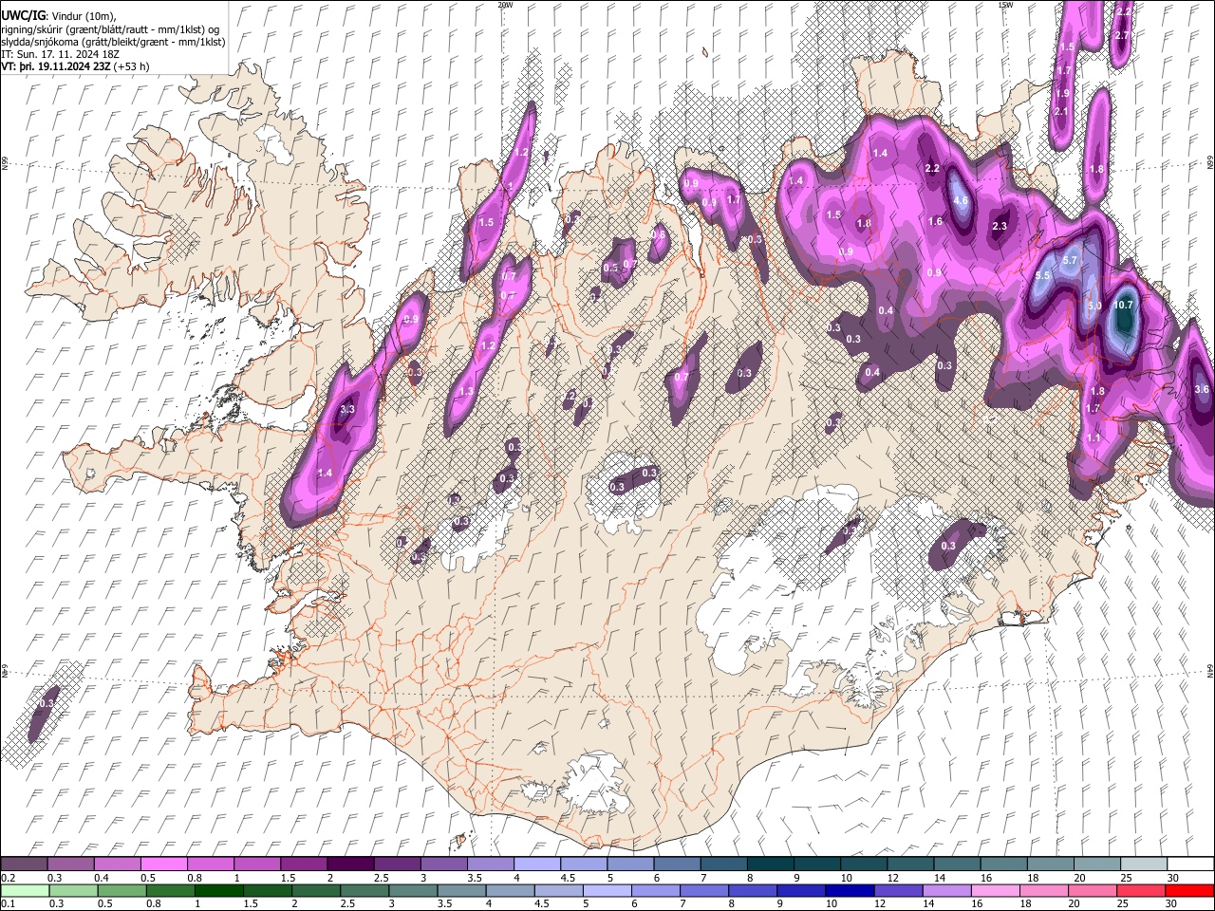Screen dimensions: 1215x911
Task: Click the 2.3 value label on the map
Action: pos(1000,226)
